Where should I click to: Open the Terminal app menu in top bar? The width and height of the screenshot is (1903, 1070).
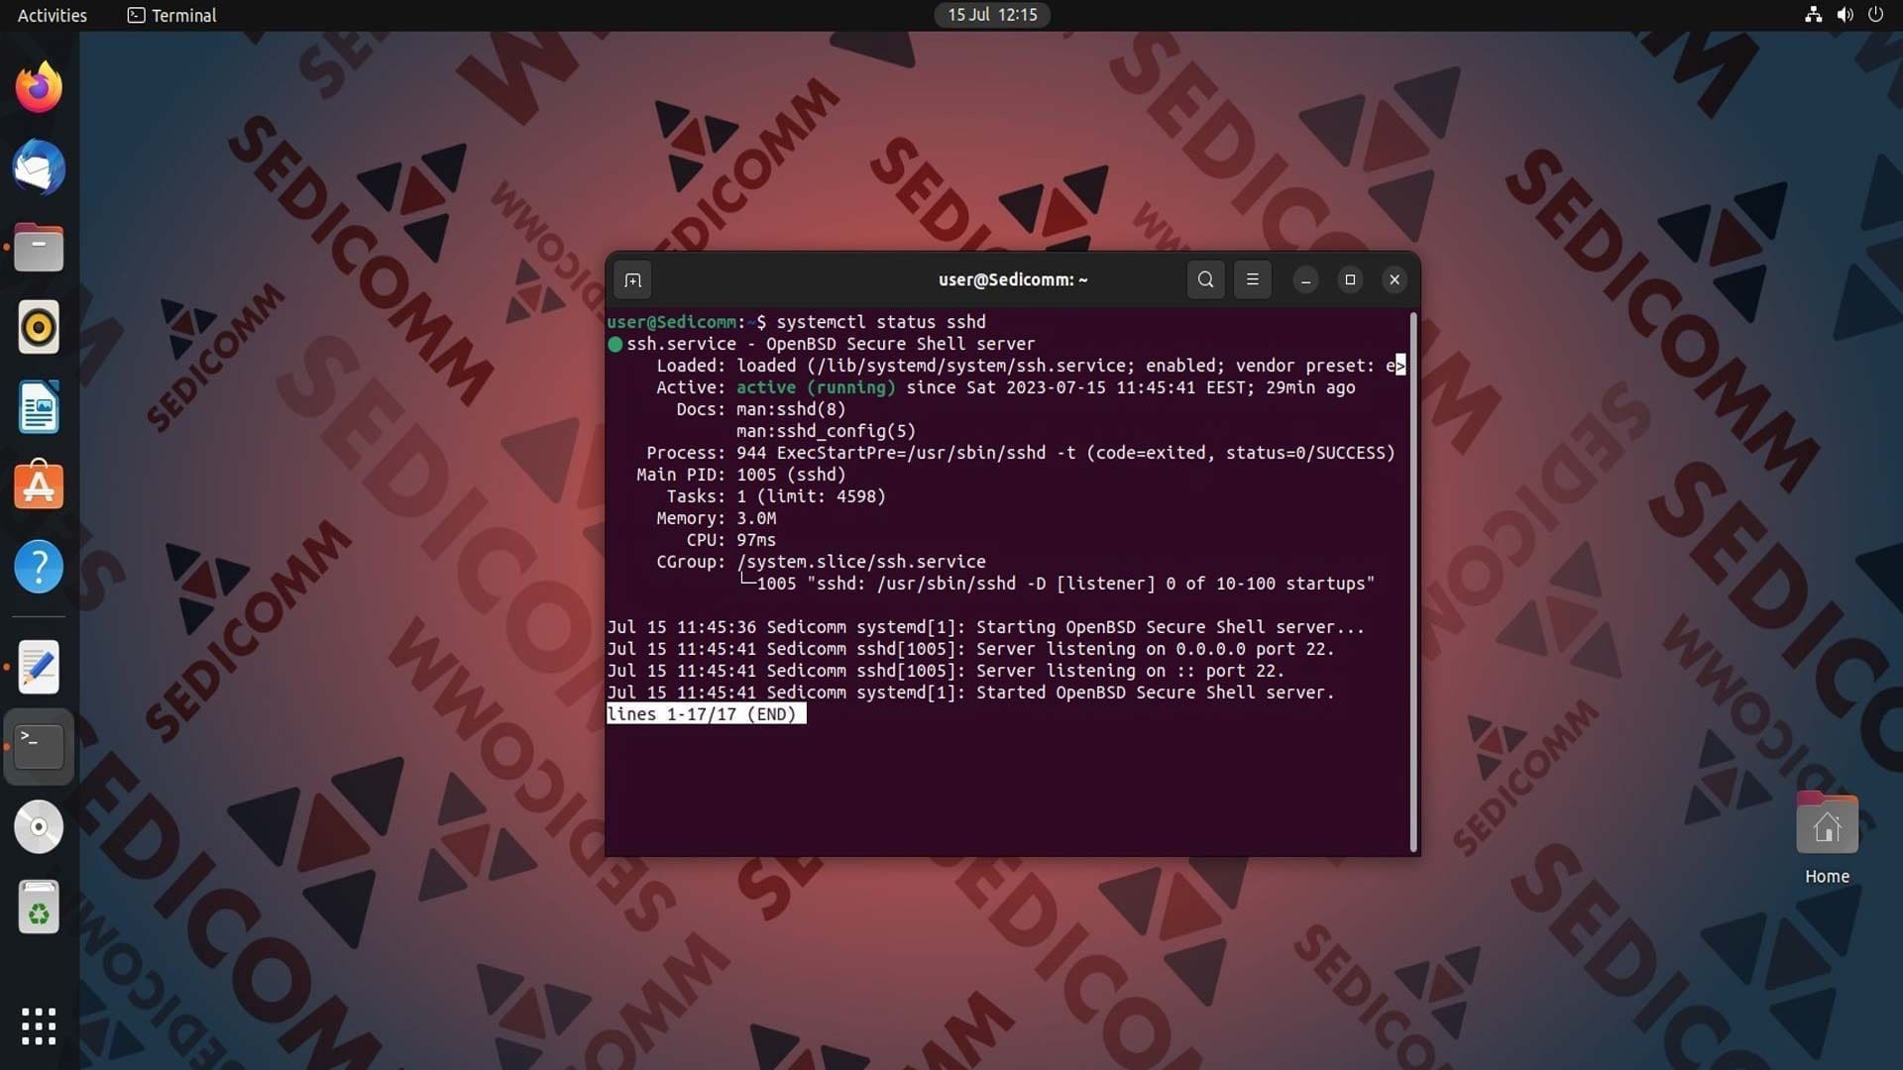coord(171,15)
